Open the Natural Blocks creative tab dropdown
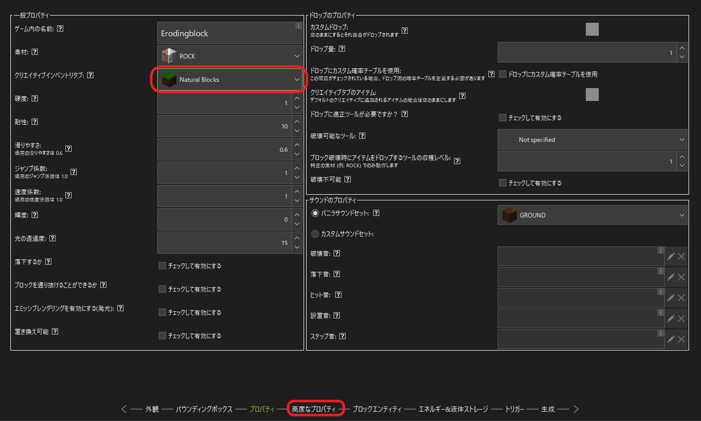Image resolution: width=701 pixels, height=421 pixels. (x=229, y=80)
